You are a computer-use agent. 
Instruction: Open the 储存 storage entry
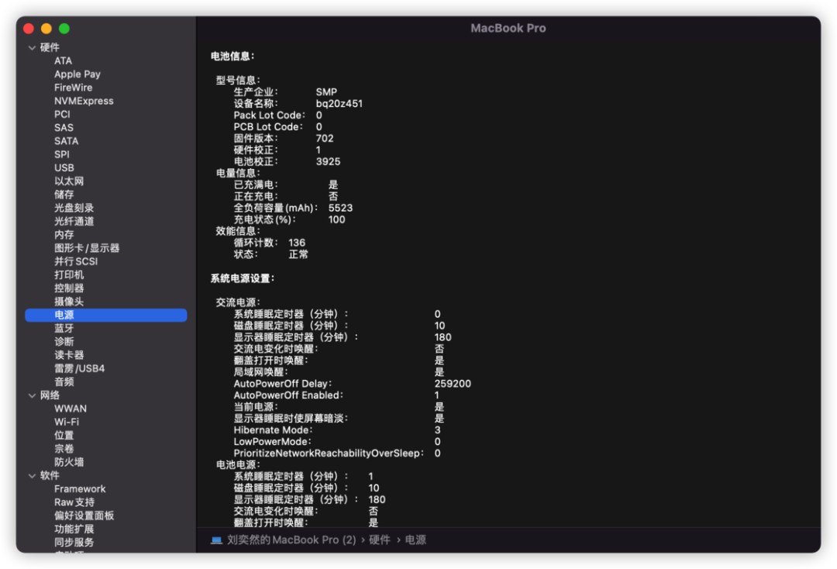coord(64,195)
